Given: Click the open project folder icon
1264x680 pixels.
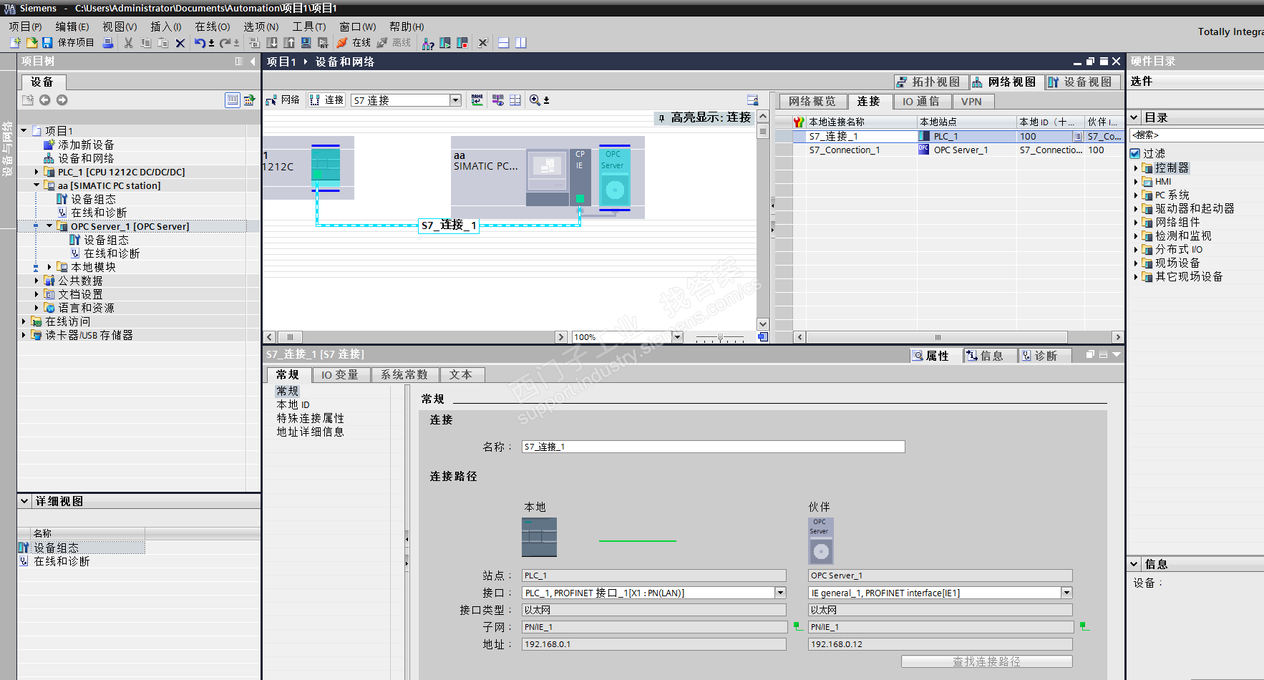Looking at the screenshot, I should coord(31,43).
